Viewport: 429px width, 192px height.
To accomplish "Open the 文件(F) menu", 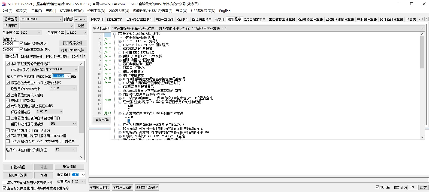I will [x=7, y=11].
